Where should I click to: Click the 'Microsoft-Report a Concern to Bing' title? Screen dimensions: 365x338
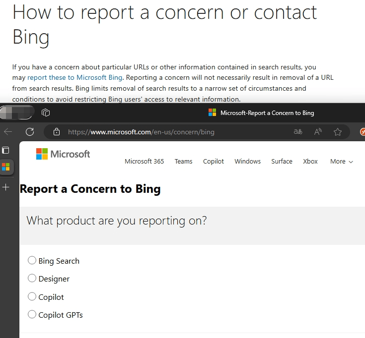[267, 113]
